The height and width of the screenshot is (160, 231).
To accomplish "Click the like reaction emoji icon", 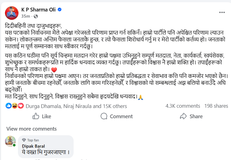I will pos(9,106).
